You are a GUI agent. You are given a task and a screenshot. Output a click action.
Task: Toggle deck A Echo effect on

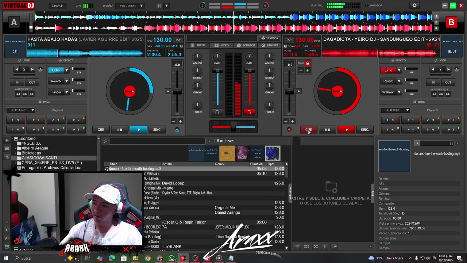(56, 70)
